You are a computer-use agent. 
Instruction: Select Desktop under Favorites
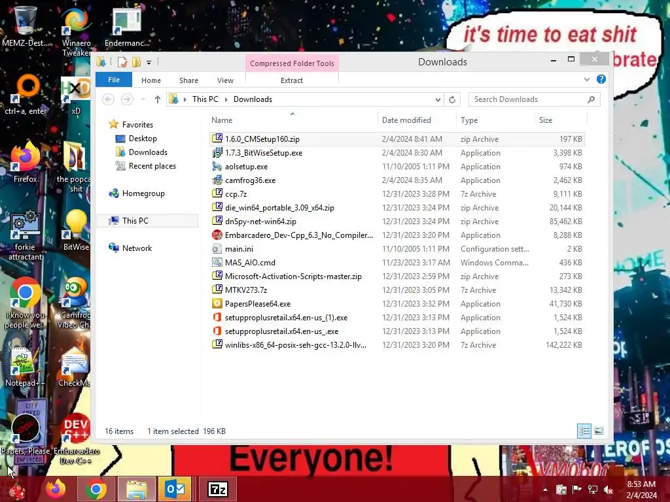tap(143, 139)
